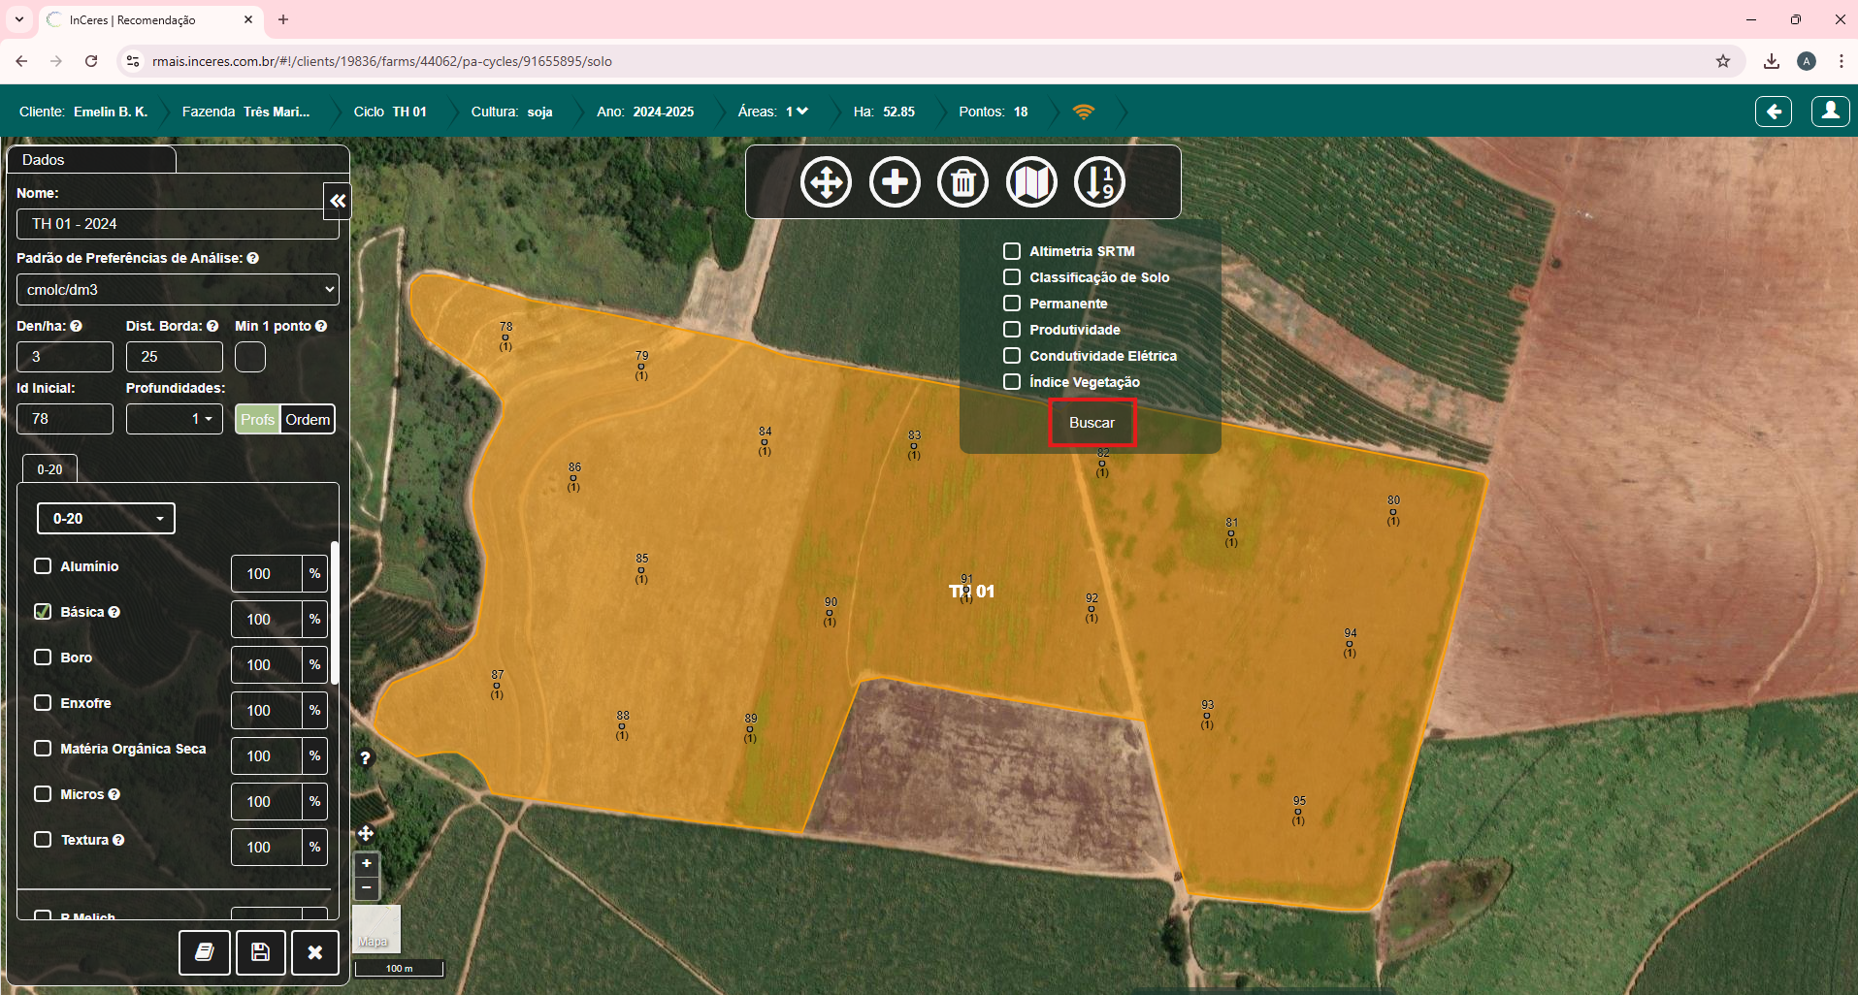The height and width of the screenshot is (995, 1858).
Task: Collapse the Dados side panel
Action: [x=338, y=201]
